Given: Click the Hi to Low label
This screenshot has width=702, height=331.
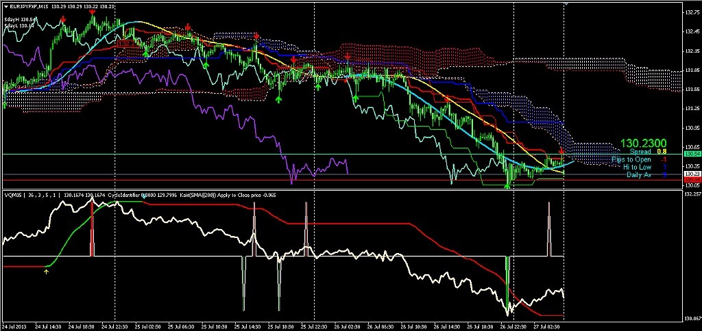Looking at the screenshot, I should 638,167.
